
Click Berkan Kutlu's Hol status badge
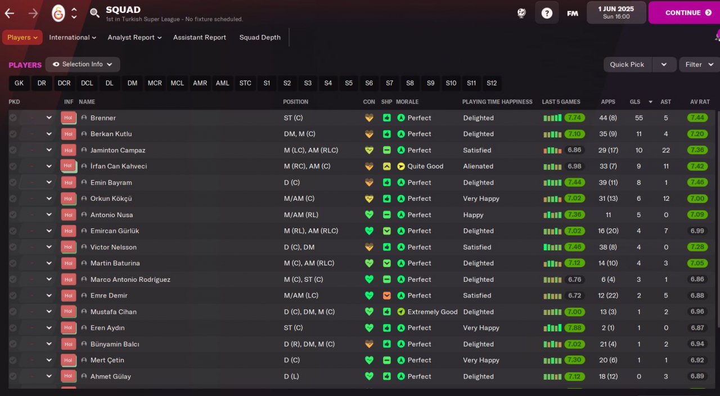pyautogui.click(x=68, y=134)
